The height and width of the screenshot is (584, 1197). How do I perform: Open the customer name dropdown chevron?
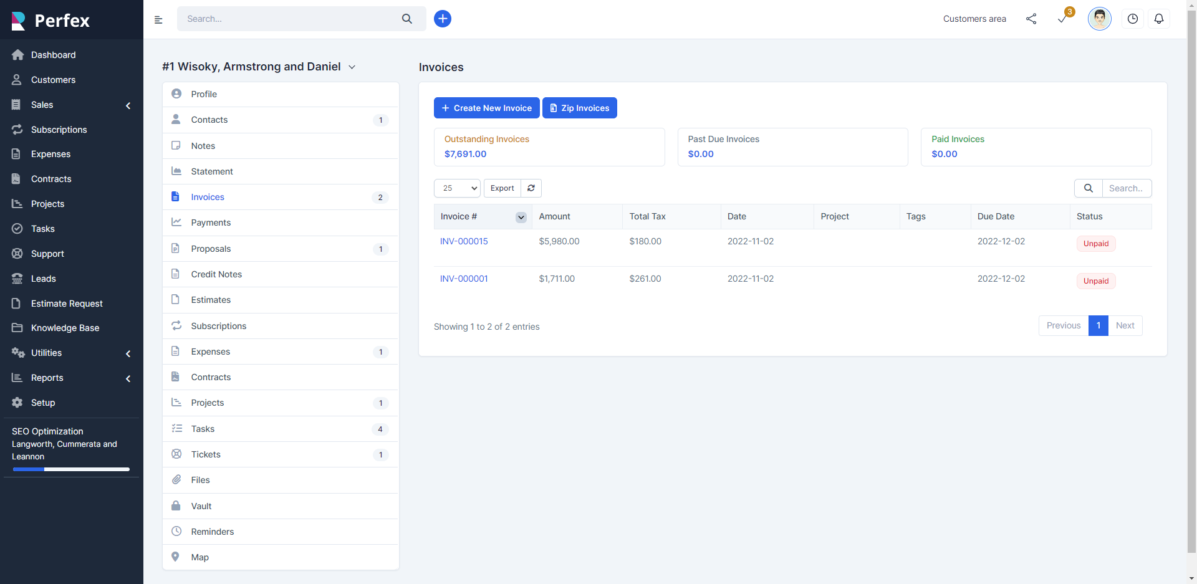352,67
